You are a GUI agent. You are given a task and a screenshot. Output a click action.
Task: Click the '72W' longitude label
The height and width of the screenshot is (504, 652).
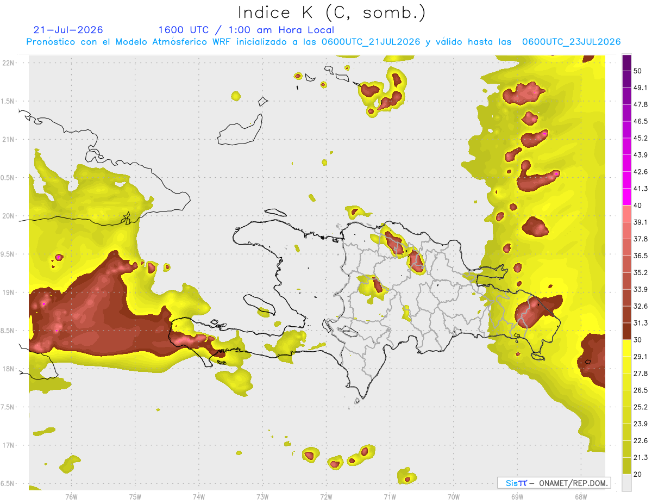coord(326,496)
